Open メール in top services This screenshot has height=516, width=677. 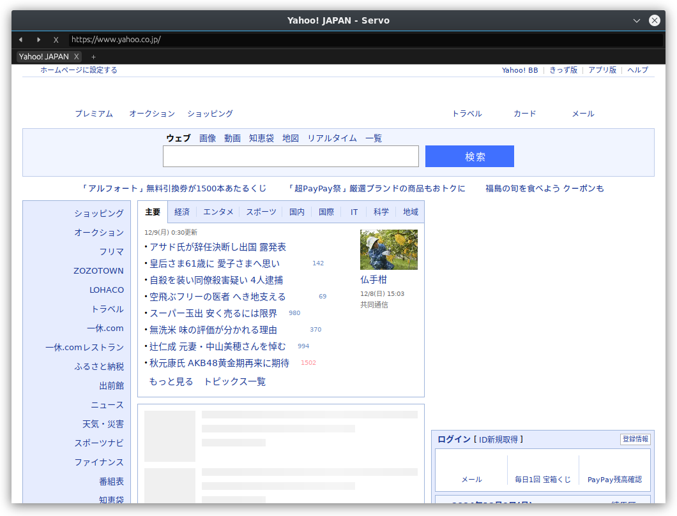point(583,114)
